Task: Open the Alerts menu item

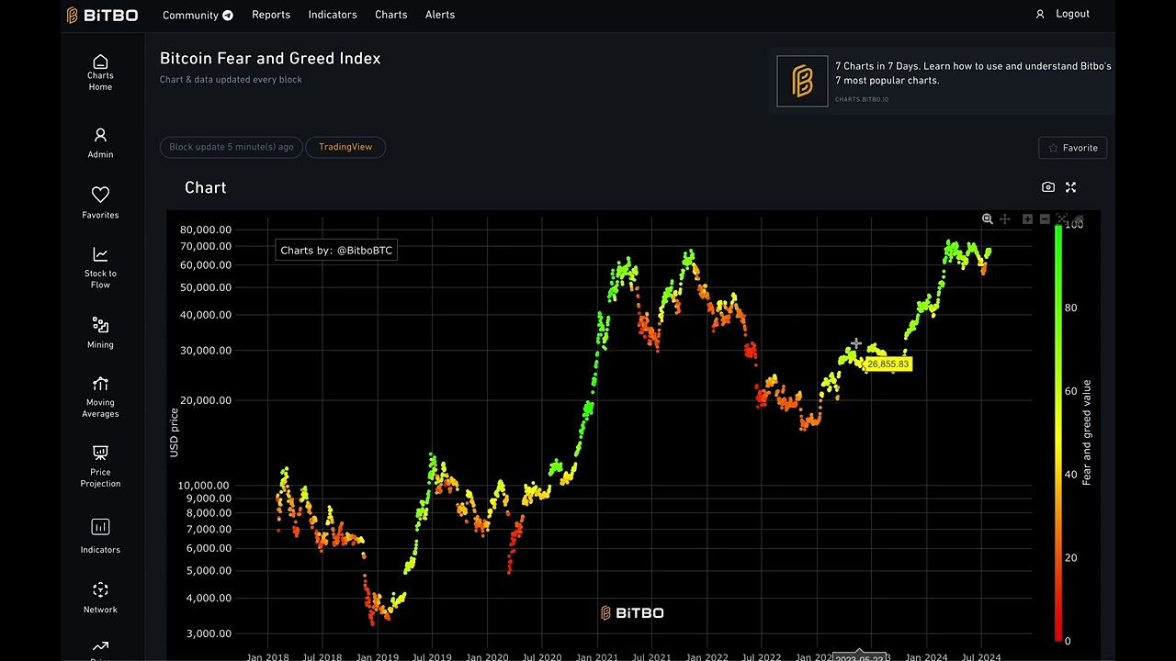Action: 440,15
